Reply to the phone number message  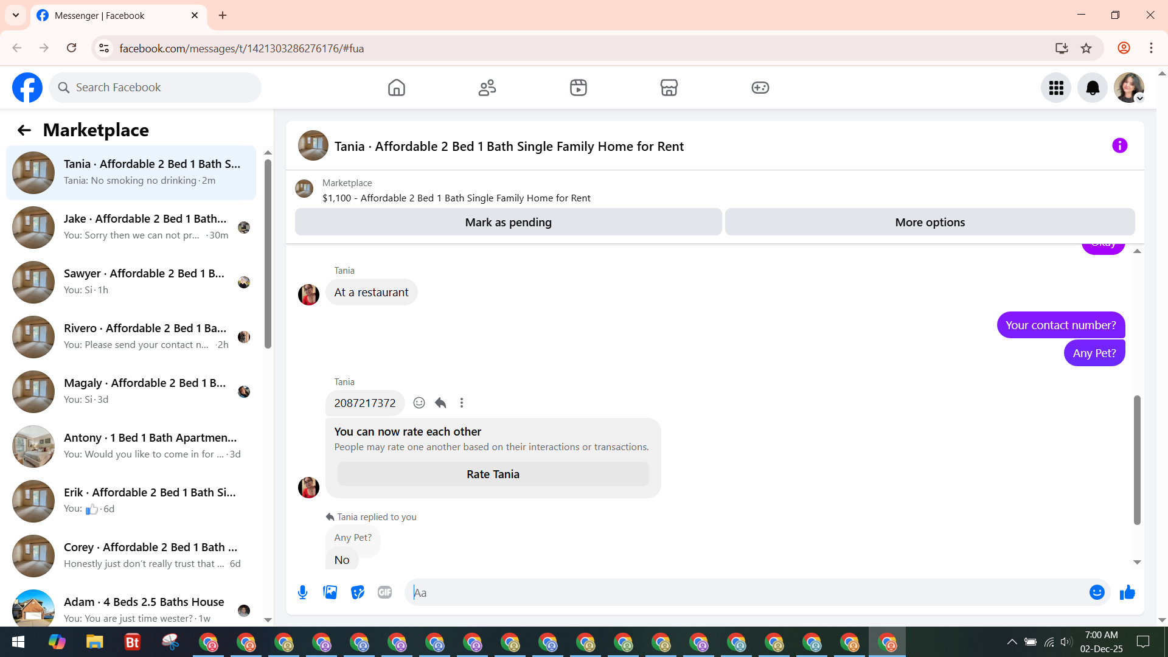441,403
